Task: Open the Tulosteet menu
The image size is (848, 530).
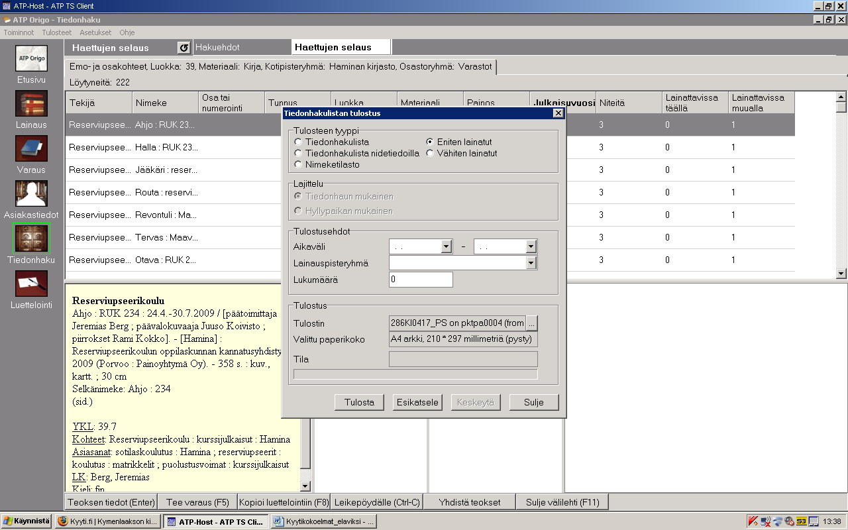Action: pyautogui.click(x=56, y=32)
